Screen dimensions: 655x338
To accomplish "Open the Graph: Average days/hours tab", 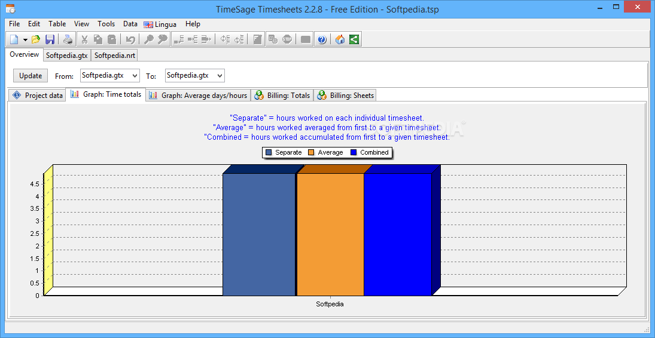I will click(199, 95).
